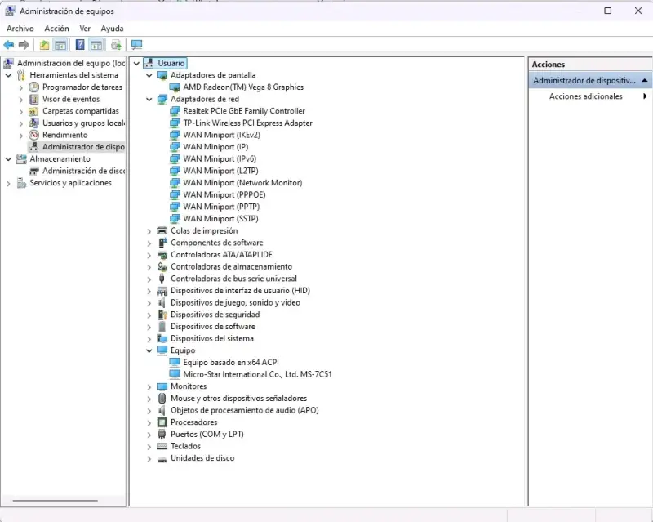This screenshot has width=653, height=522.
Task: Click the Forward arrow toolbar icon
Action: pos(24,45)
